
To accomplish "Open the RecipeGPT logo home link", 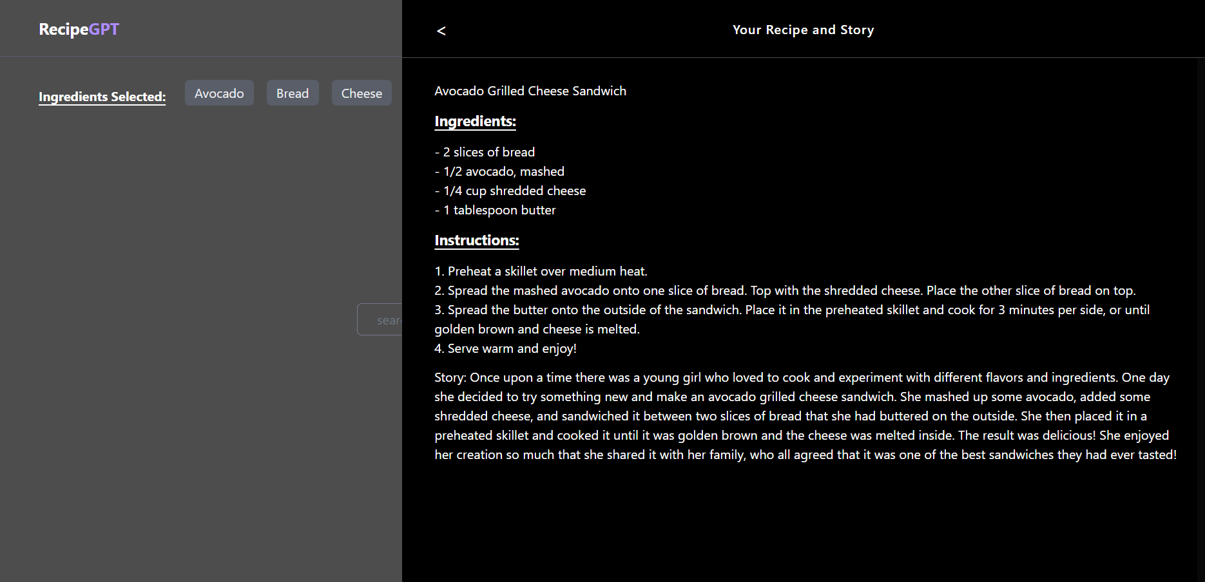I will [x=79, y=29].
